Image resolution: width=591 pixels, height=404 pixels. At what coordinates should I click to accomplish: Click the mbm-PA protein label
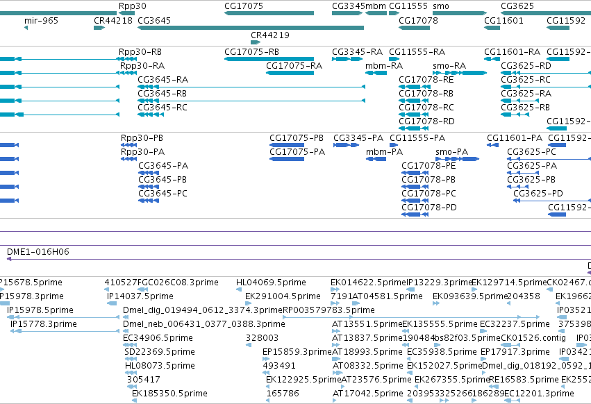tap(385, 152)
